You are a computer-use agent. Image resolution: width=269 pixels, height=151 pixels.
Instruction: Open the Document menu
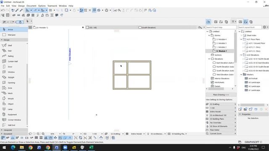point(32,6)
